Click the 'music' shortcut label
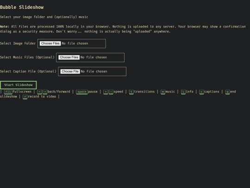 click(170, 91)
